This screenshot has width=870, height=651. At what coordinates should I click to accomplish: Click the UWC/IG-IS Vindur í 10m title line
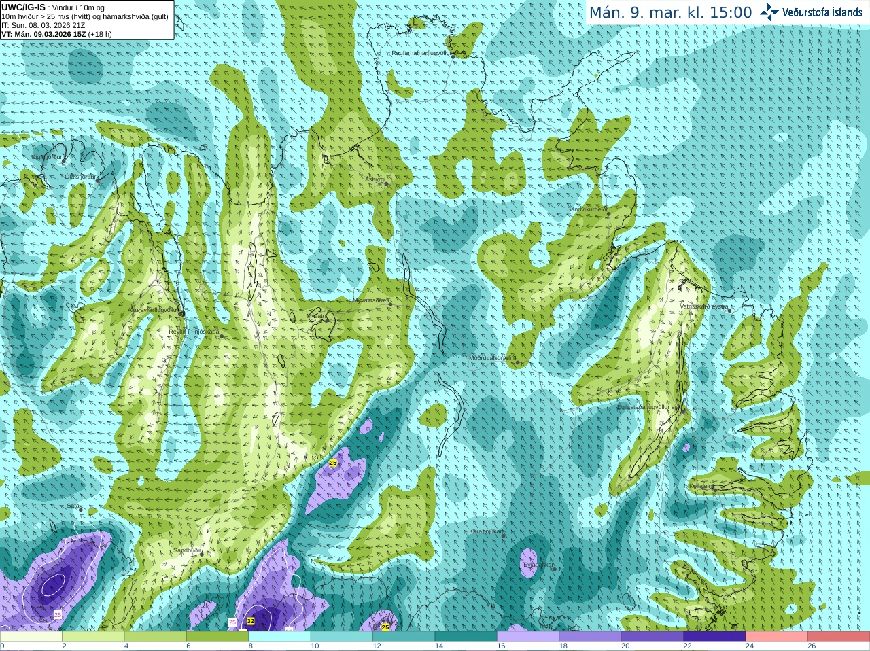point(53,7)
